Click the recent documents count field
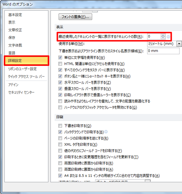Viewport: 182px width, 194px height. (x=154, y=37)
